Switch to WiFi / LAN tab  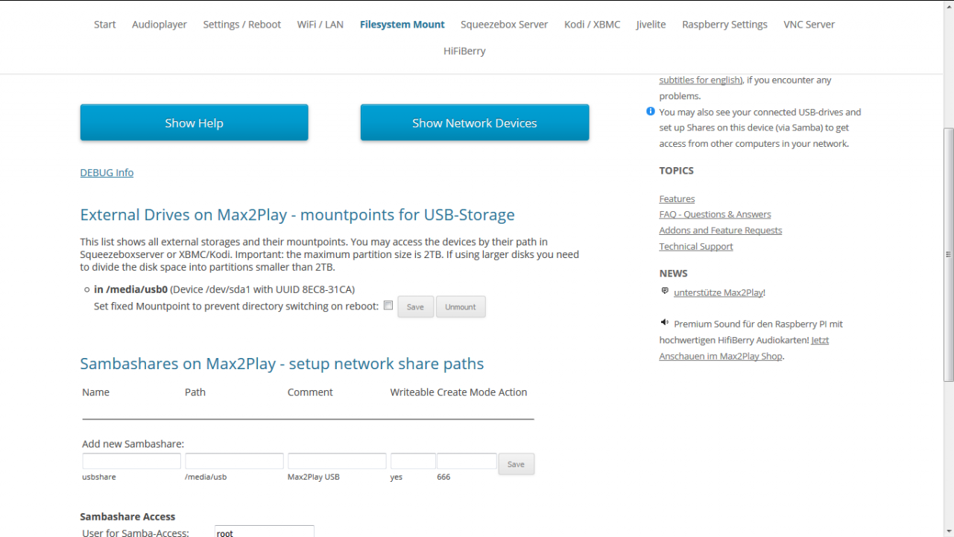[320, 25]
